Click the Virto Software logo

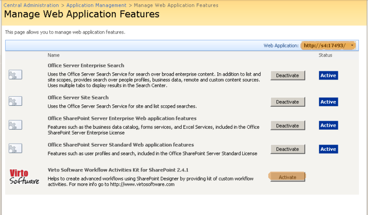pyautogui.click(x=24, y=177)
